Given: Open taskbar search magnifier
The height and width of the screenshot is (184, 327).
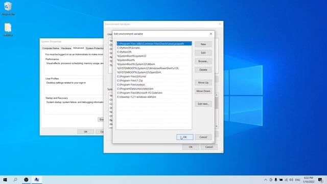Looking at the screenshot, I should coord(15,179).
